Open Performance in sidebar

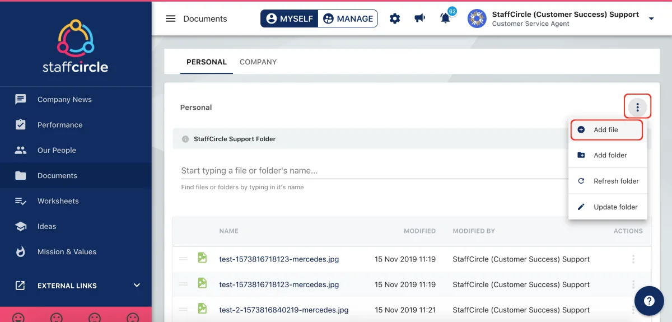(x=76, y=125)
